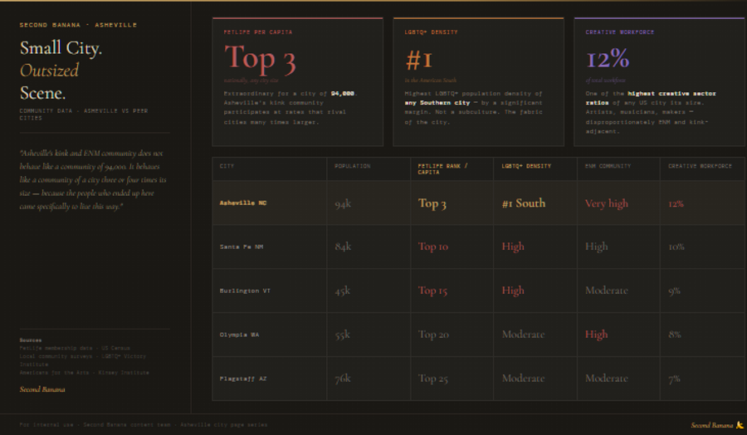Click the 'Second Banana' signature under Sources
Viewport: 747px width, 435px height.
(42, 389)
